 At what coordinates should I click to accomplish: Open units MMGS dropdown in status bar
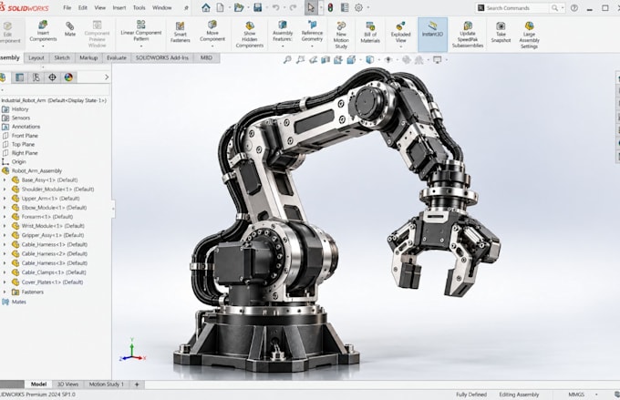(596, 395)
